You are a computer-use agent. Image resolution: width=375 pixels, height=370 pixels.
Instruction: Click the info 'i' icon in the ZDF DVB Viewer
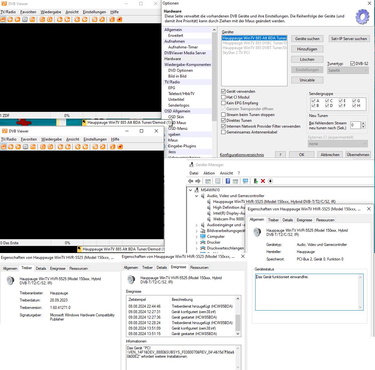tap(112, 19)
